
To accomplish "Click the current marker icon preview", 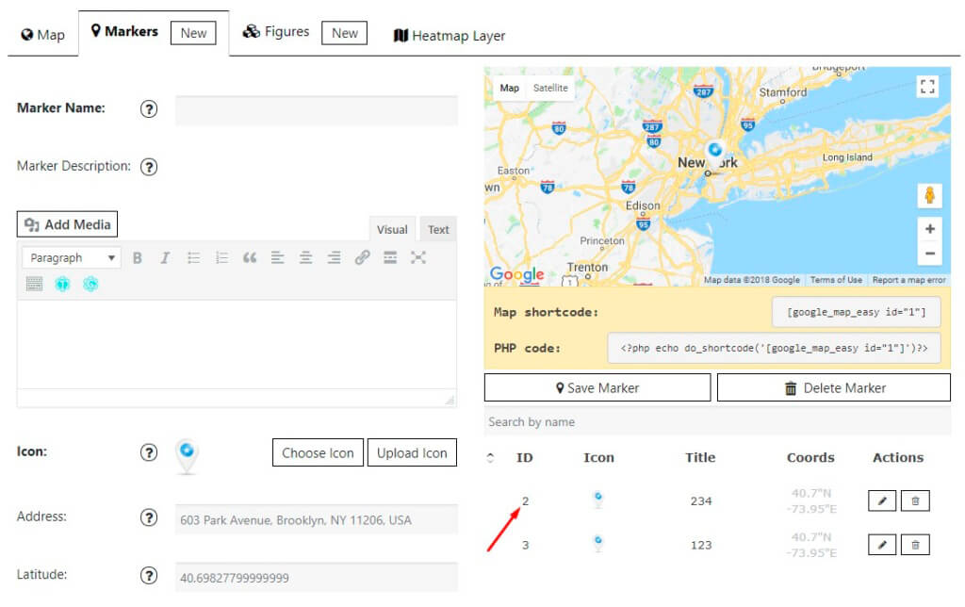I will (x=188, y=456).
